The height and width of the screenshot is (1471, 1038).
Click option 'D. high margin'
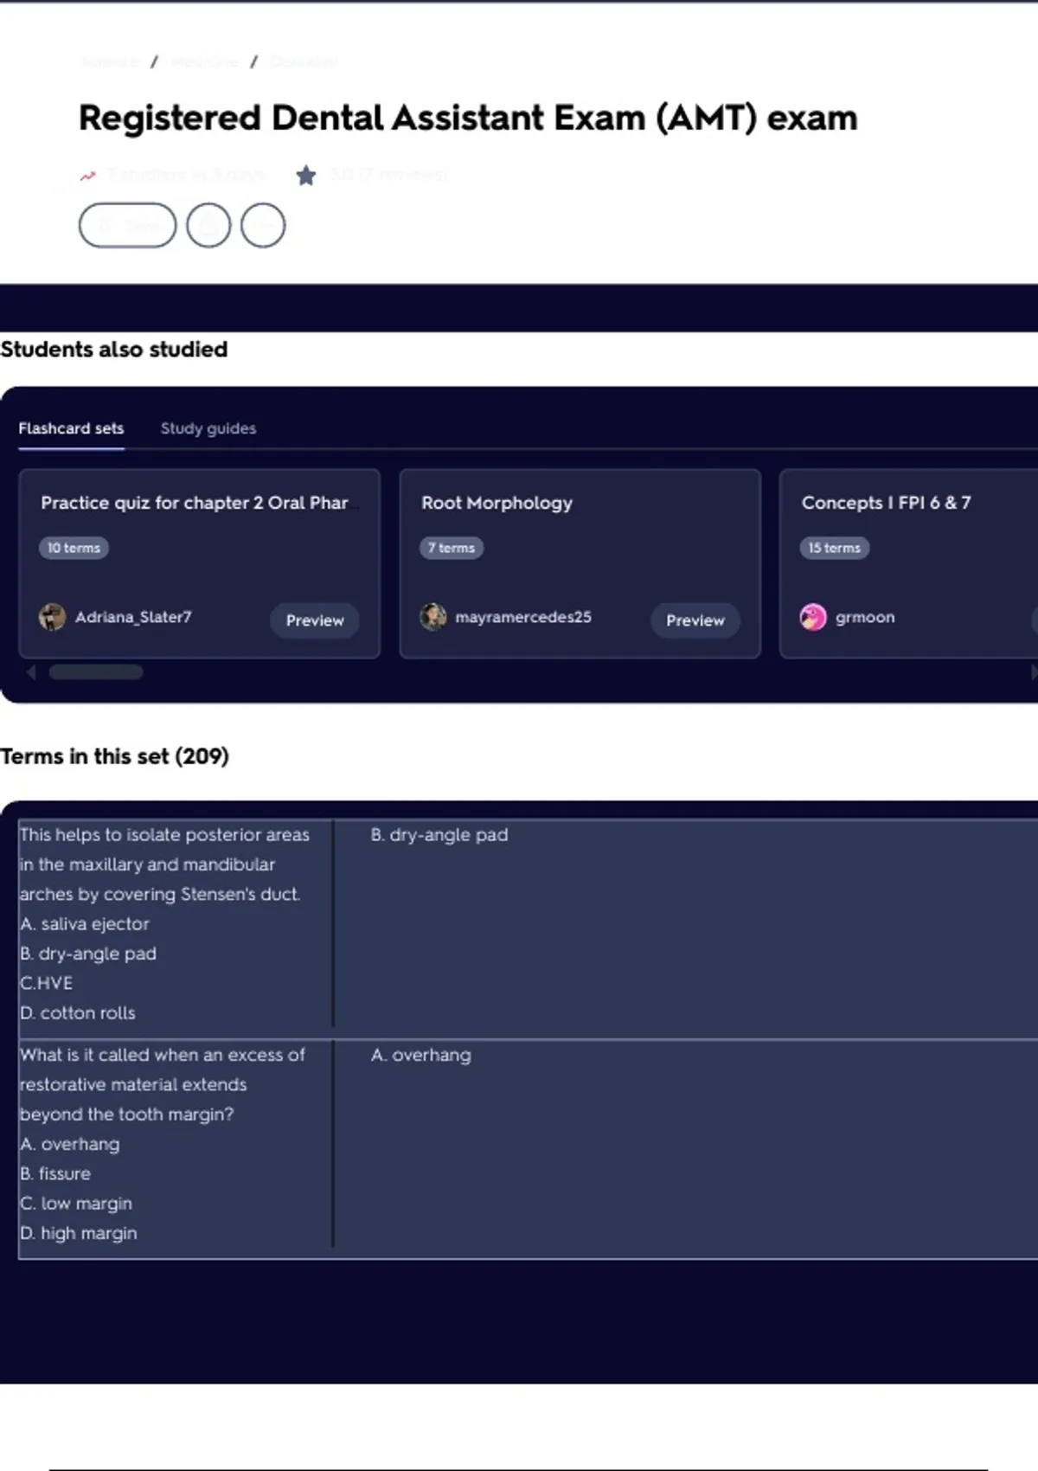pyautogui.click(x=79, y=1233)
